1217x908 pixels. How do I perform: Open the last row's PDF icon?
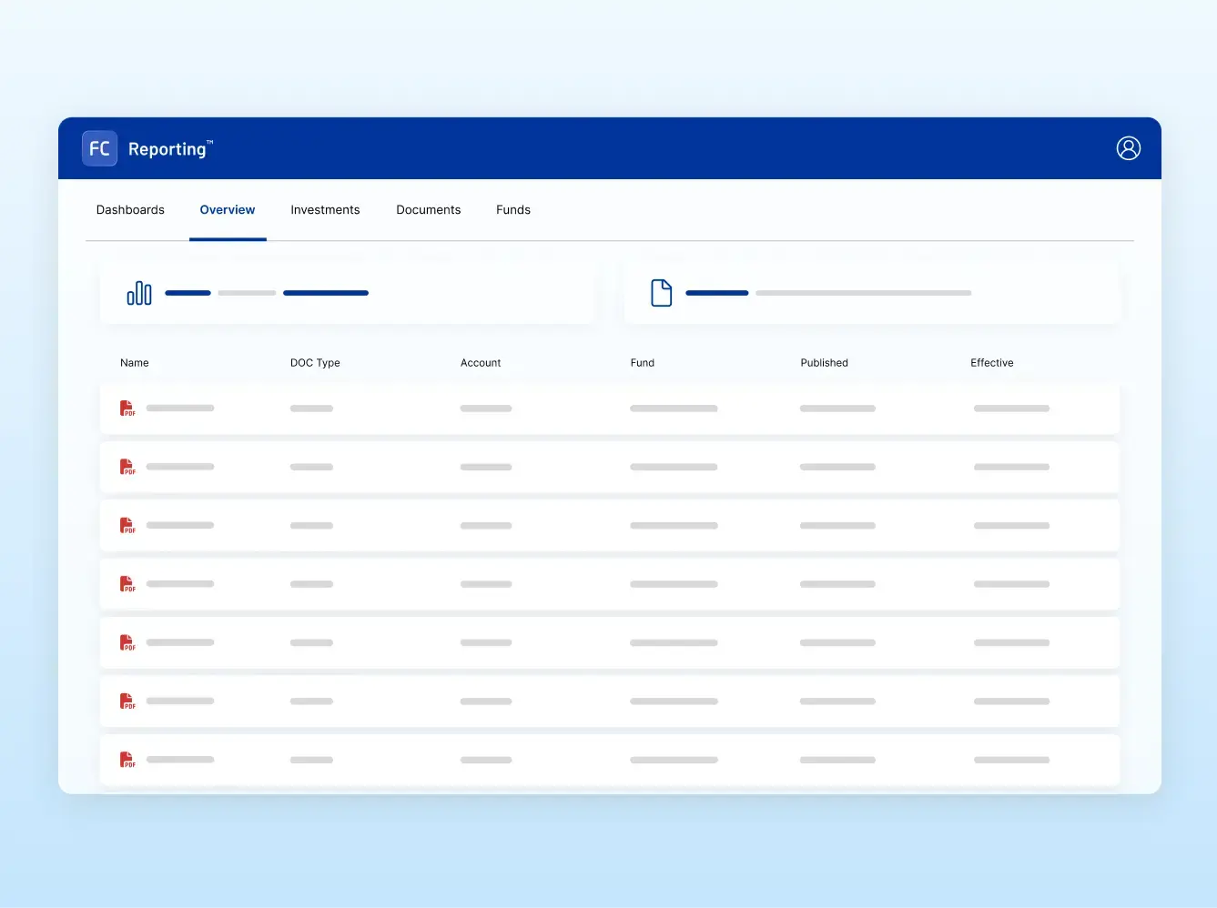(127, 760)
